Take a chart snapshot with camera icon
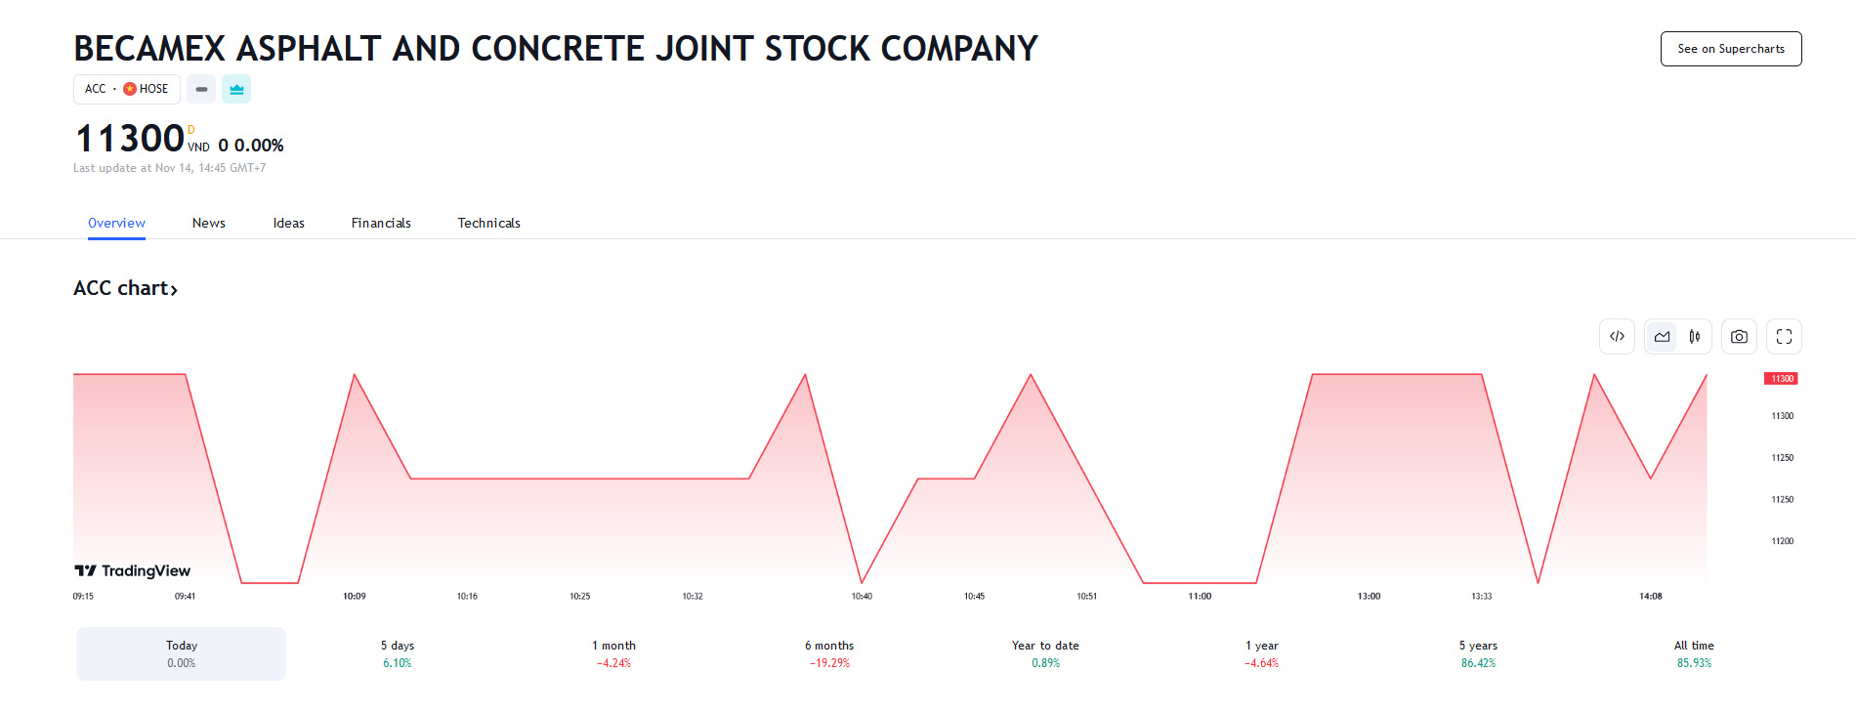This screenshot has width=1856, height=713. pyautogui.click(x=1739, y=337)
